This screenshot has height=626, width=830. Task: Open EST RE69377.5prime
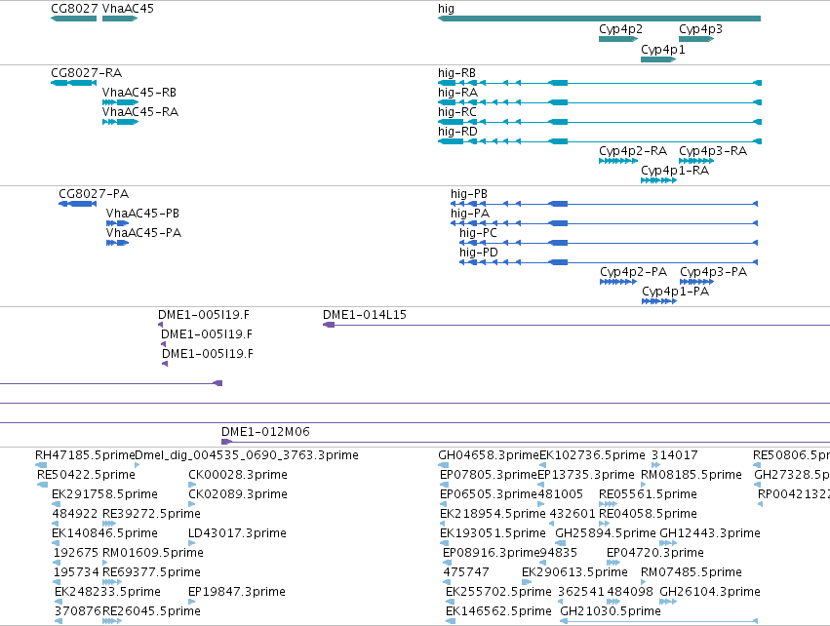pyautogui.click(x=112, y=582)
